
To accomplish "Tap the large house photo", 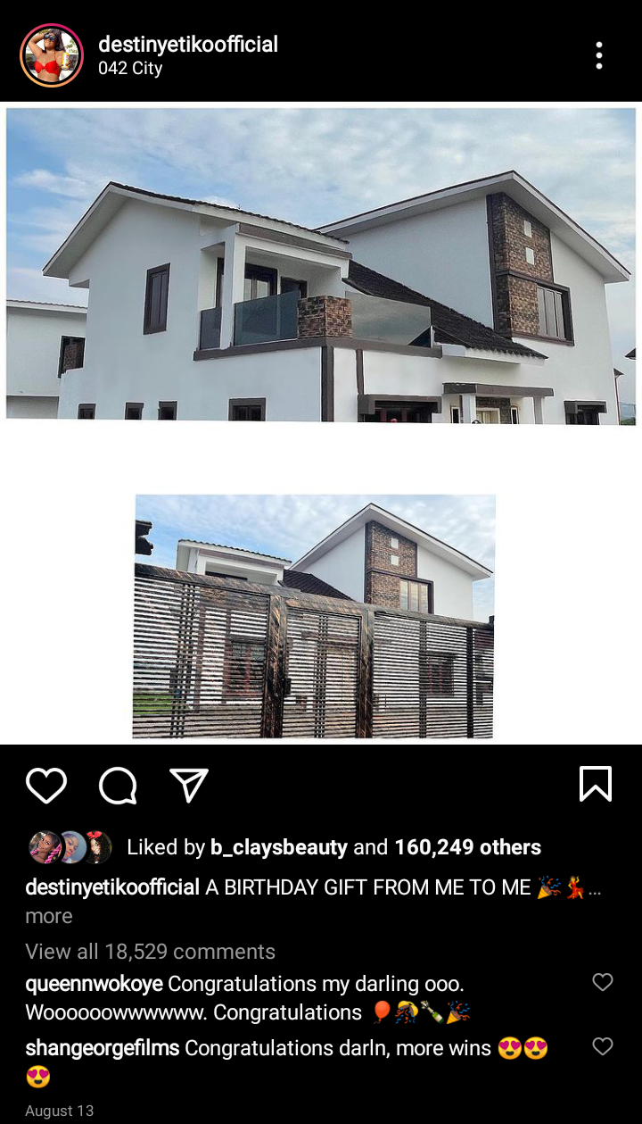I will tap(321, 264).
